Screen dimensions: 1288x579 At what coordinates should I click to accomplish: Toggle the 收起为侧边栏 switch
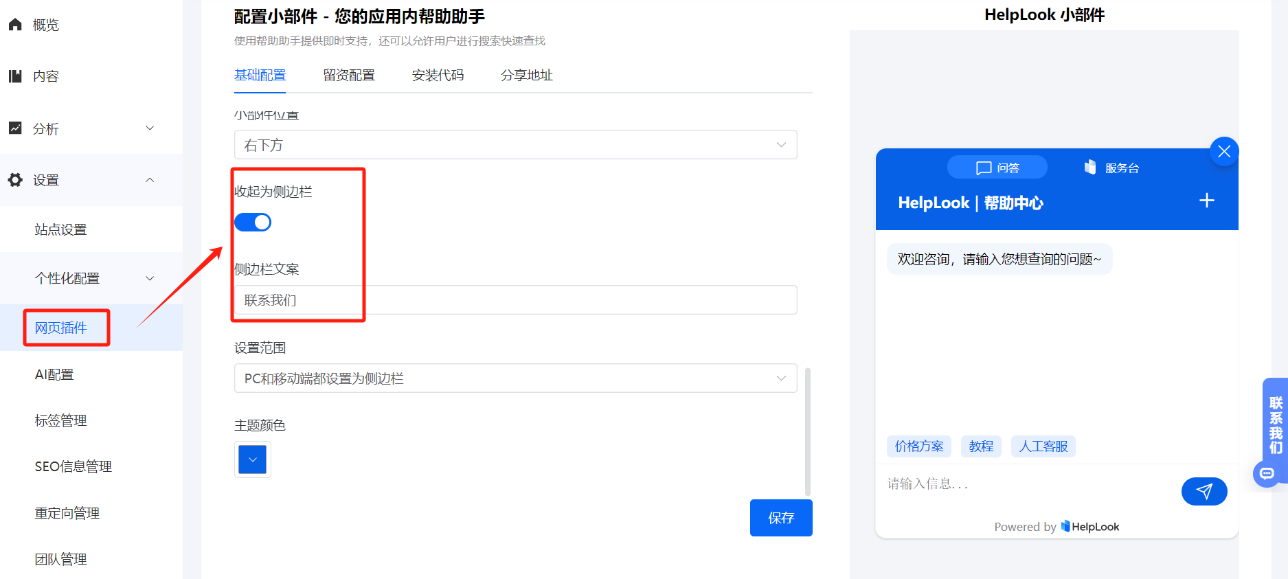click(253, 223)
